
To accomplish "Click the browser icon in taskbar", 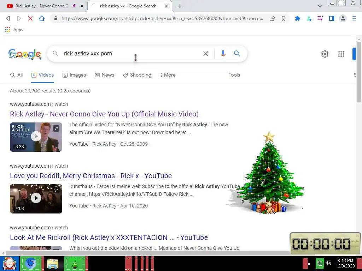I will point(31,263).
